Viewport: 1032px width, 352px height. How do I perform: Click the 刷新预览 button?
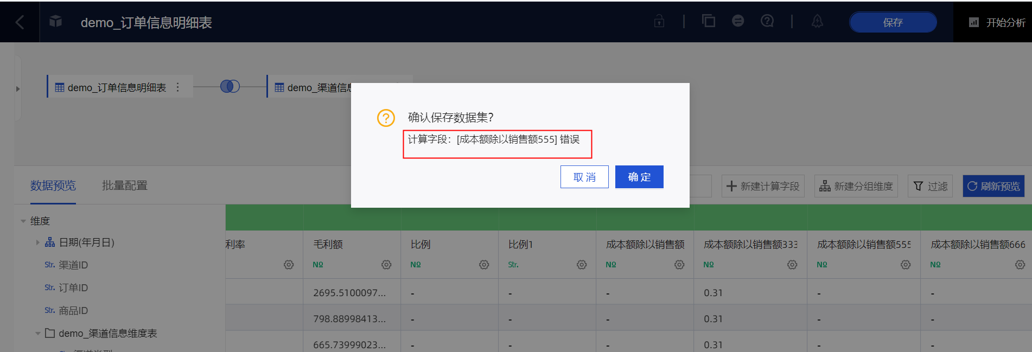pos(993,186)
